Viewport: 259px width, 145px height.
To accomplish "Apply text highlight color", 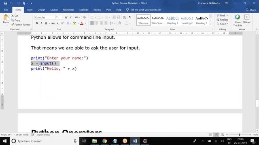I will (x=74, y=23).
